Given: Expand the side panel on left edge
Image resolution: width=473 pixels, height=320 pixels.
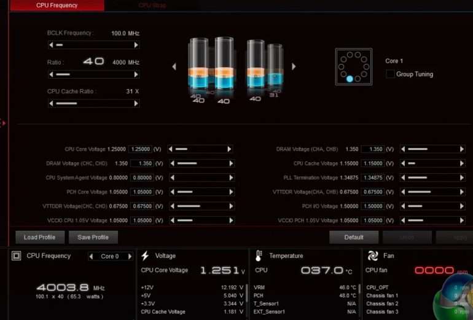Looking at the screenshot, I should pyautogui.click(x=3, y=123).
